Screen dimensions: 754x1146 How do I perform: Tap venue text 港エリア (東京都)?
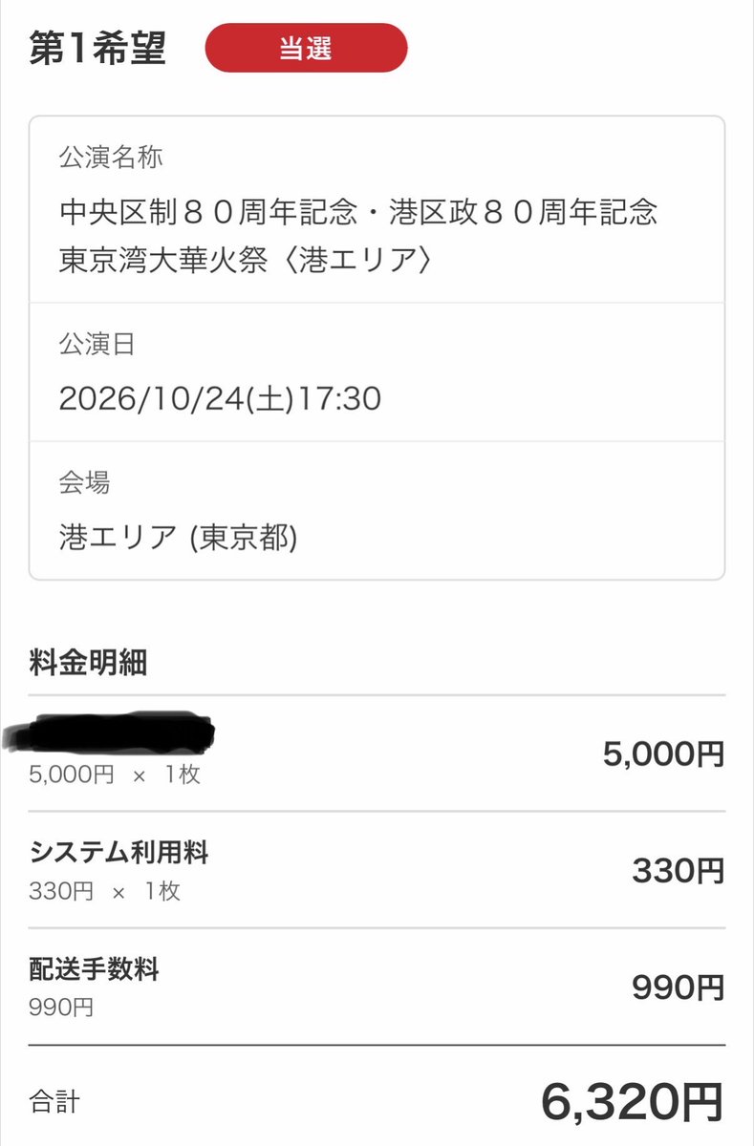click(x=179, y=539)
